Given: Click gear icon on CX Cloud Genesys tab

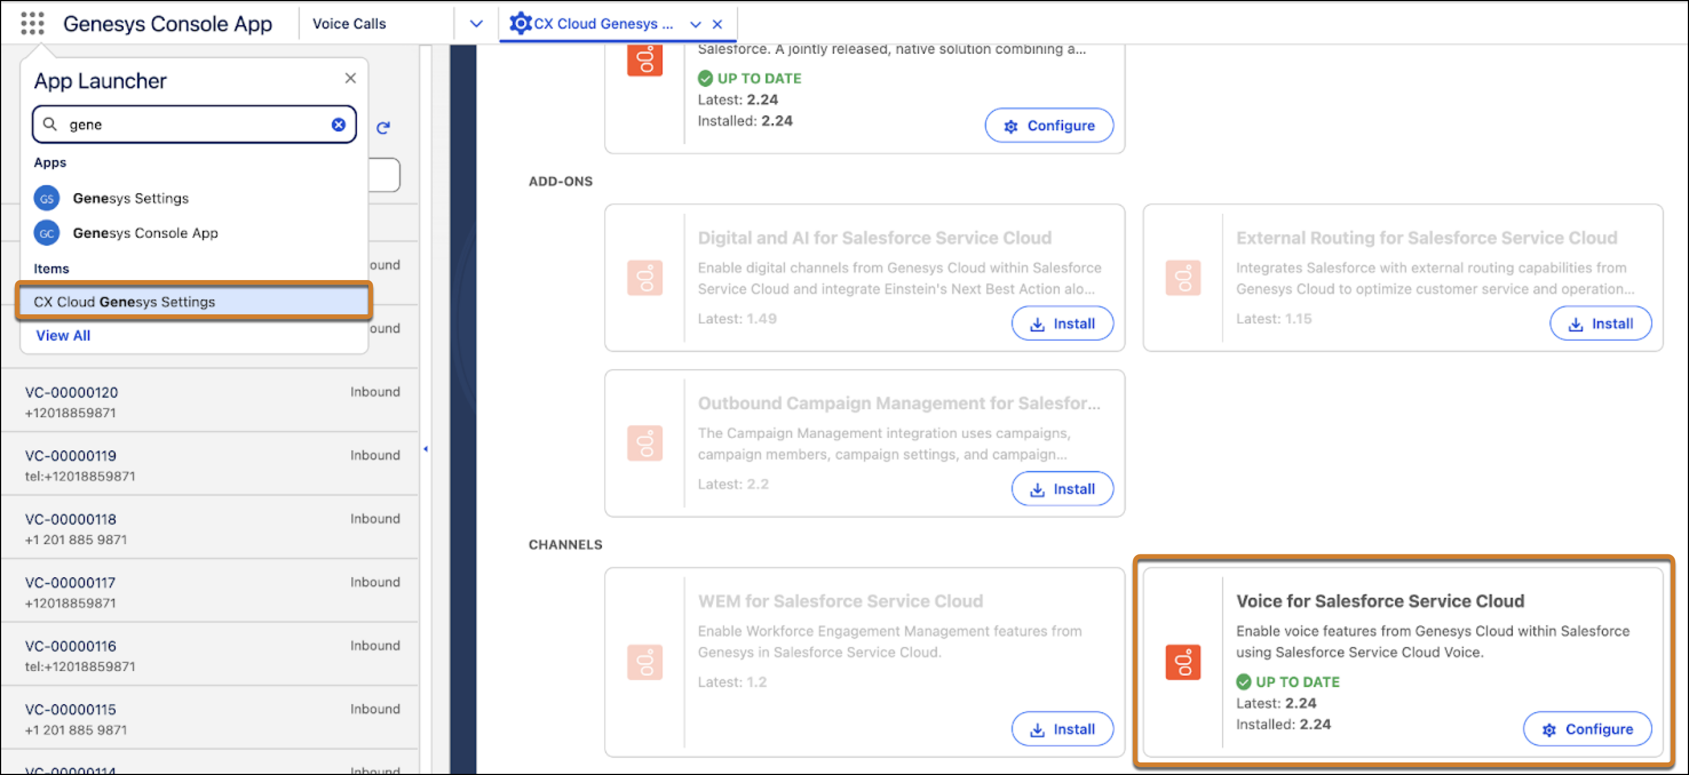Looking at the screenshot, I should (x=521, y=23).
